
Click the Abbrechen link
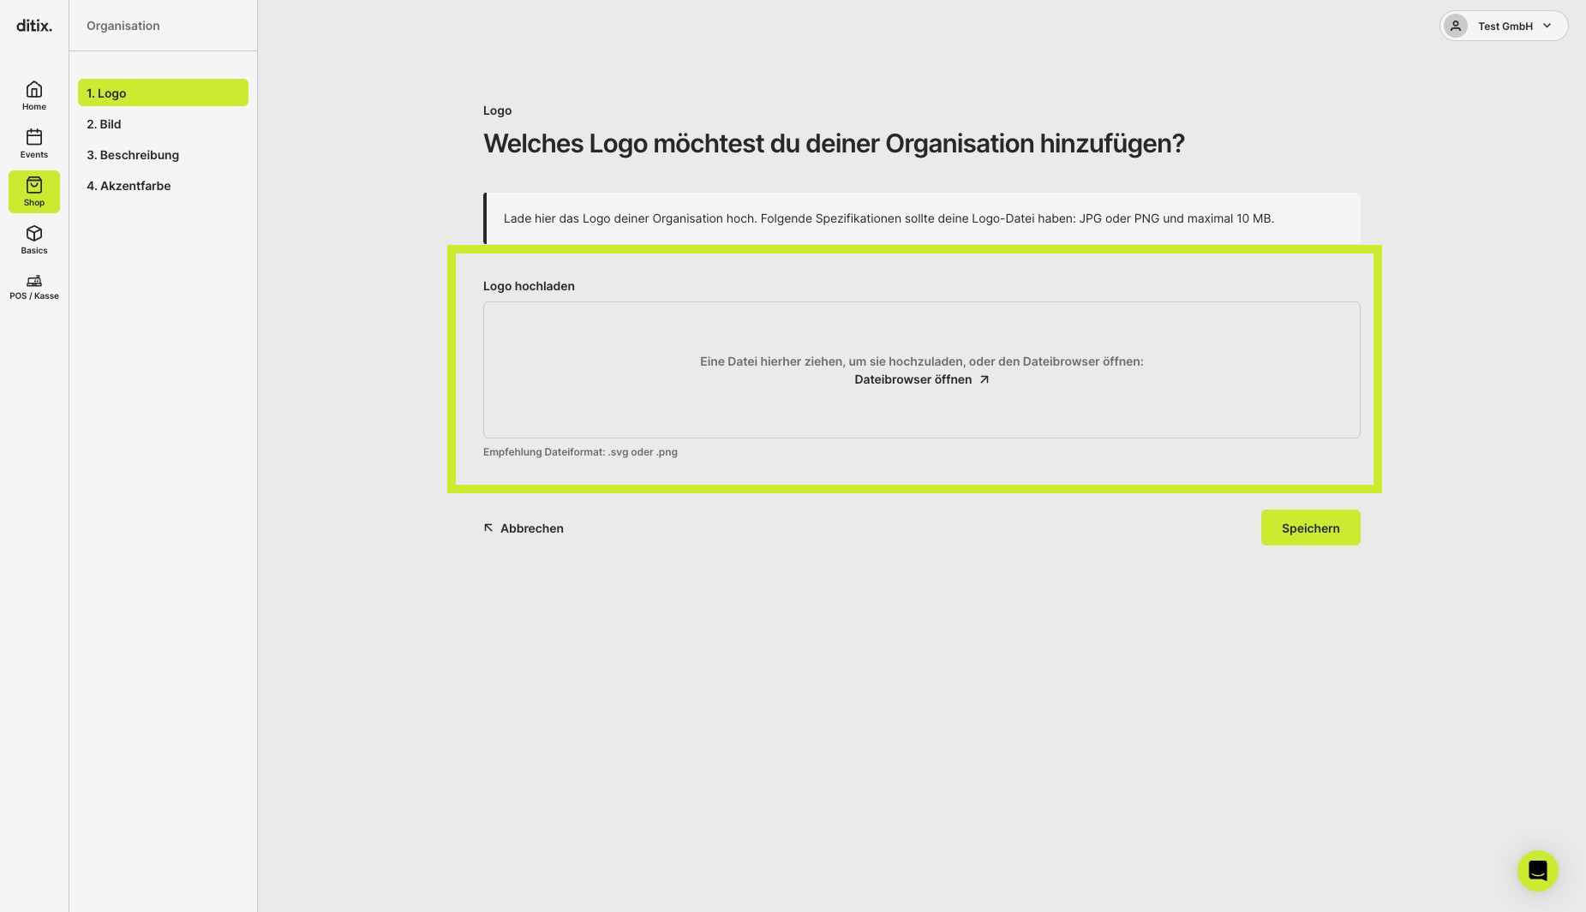pyautogui.click(x=524, y=528)
